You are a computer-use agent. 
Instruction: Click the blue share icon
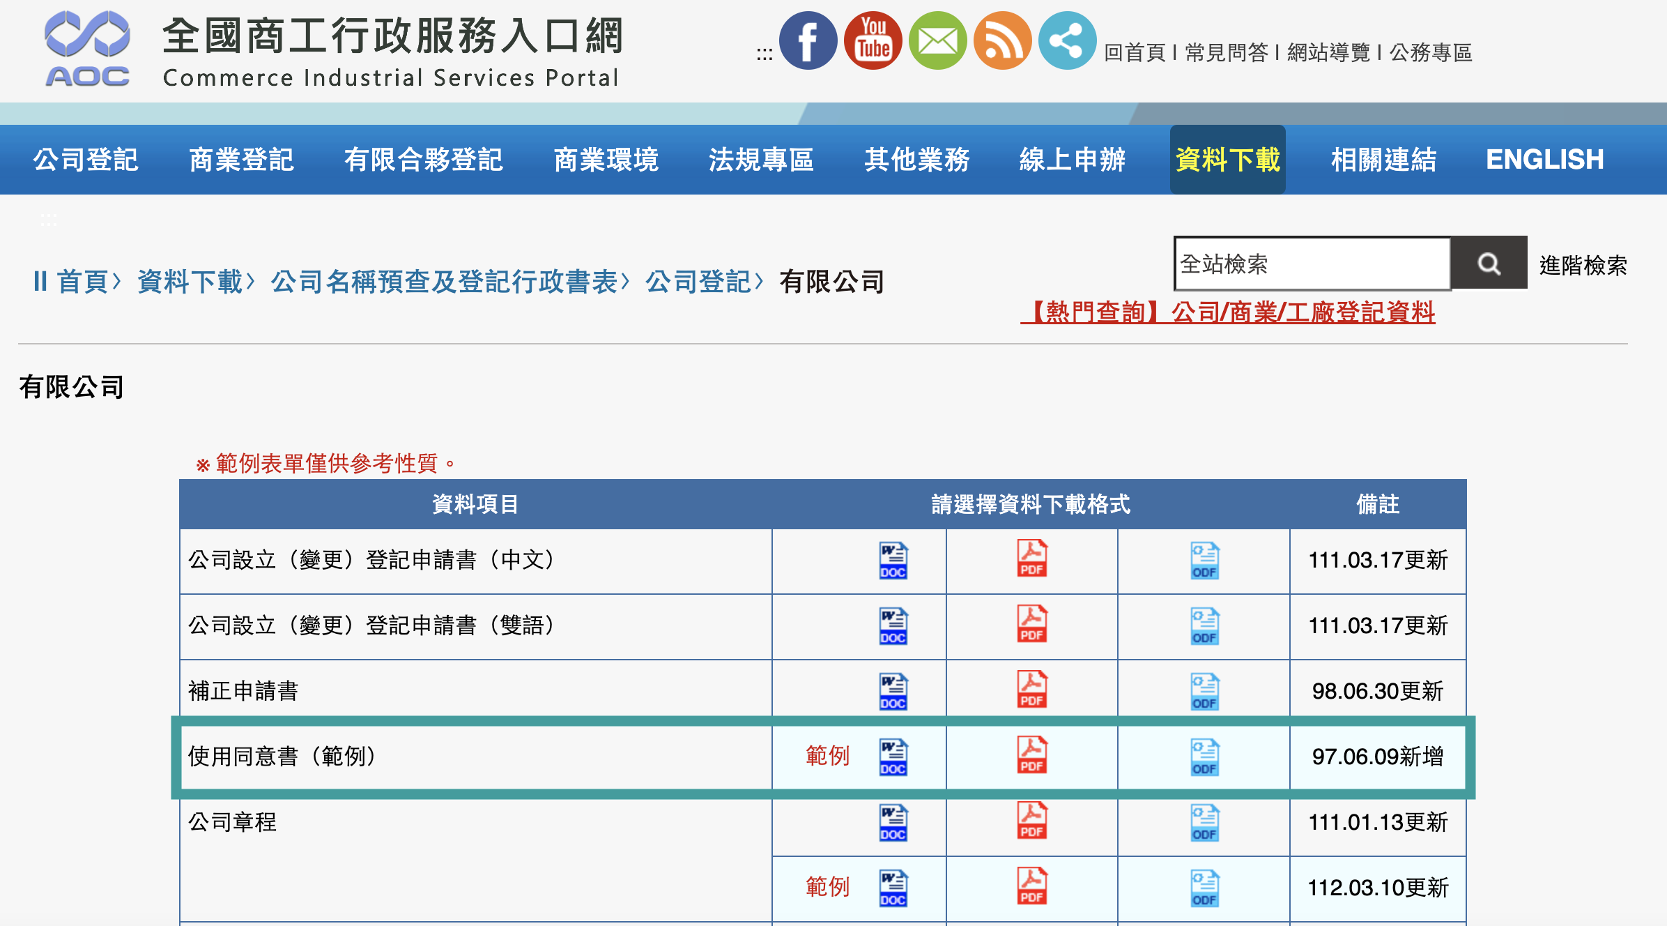(1067, 40)
